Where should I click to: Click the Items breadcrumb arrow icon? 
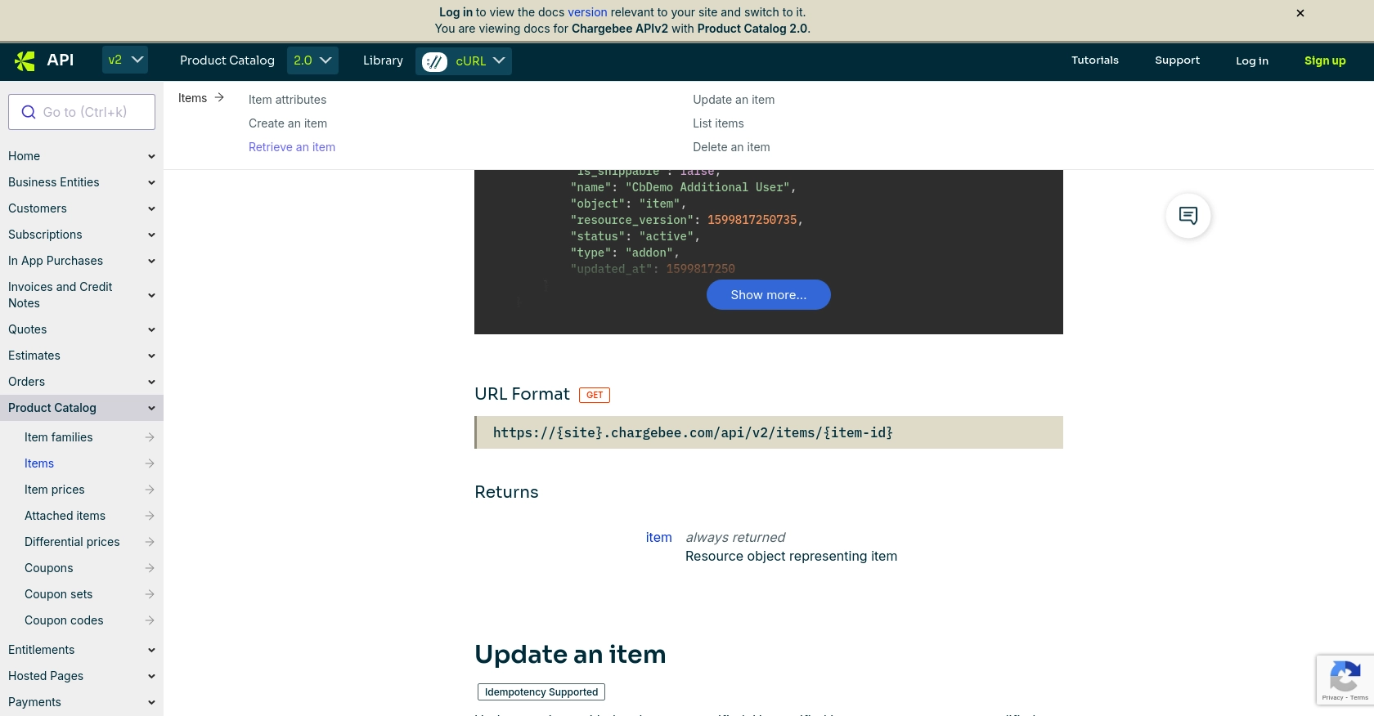[219, 97]
